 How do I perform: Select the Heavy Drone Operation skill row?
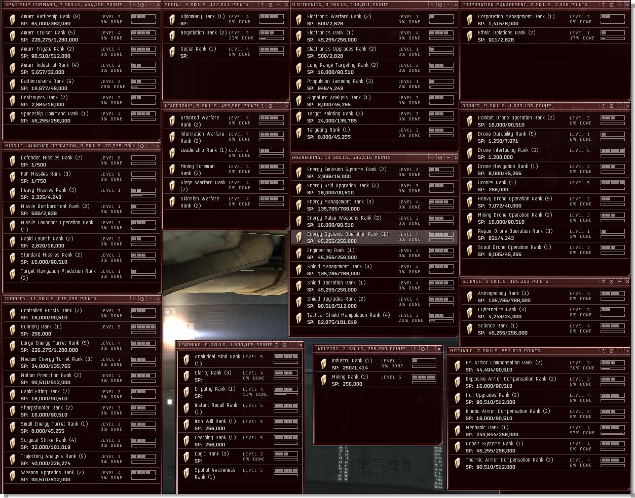point(545,202)
